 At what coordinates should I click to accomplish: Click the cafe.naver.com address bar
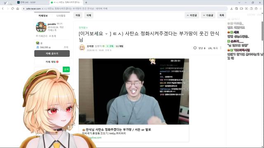coord(125,9)
